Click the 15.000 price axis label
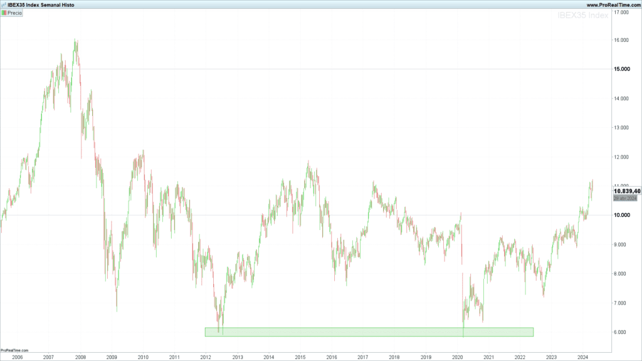The width and height of the screenshot is (642, 361). click(621, 69)
